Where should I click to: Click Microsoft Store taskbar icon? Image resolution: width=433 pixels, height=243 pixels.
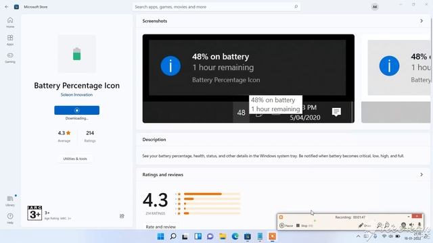point(248,236)
